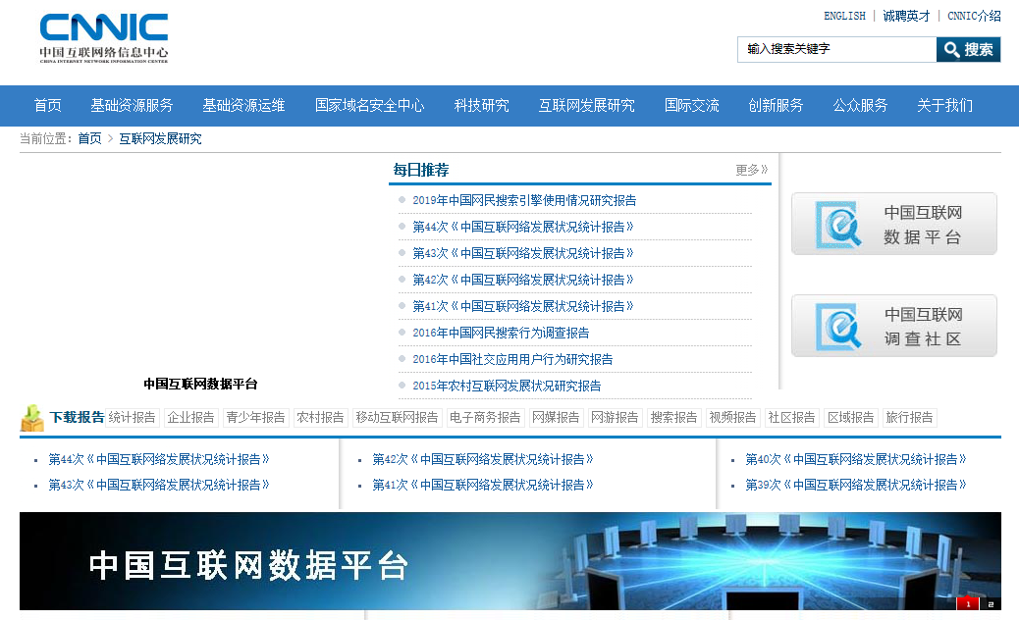Select the 农村报告 tab
Screen dimensions: 1019x620
pyautogui.click(x=320, y=418)
